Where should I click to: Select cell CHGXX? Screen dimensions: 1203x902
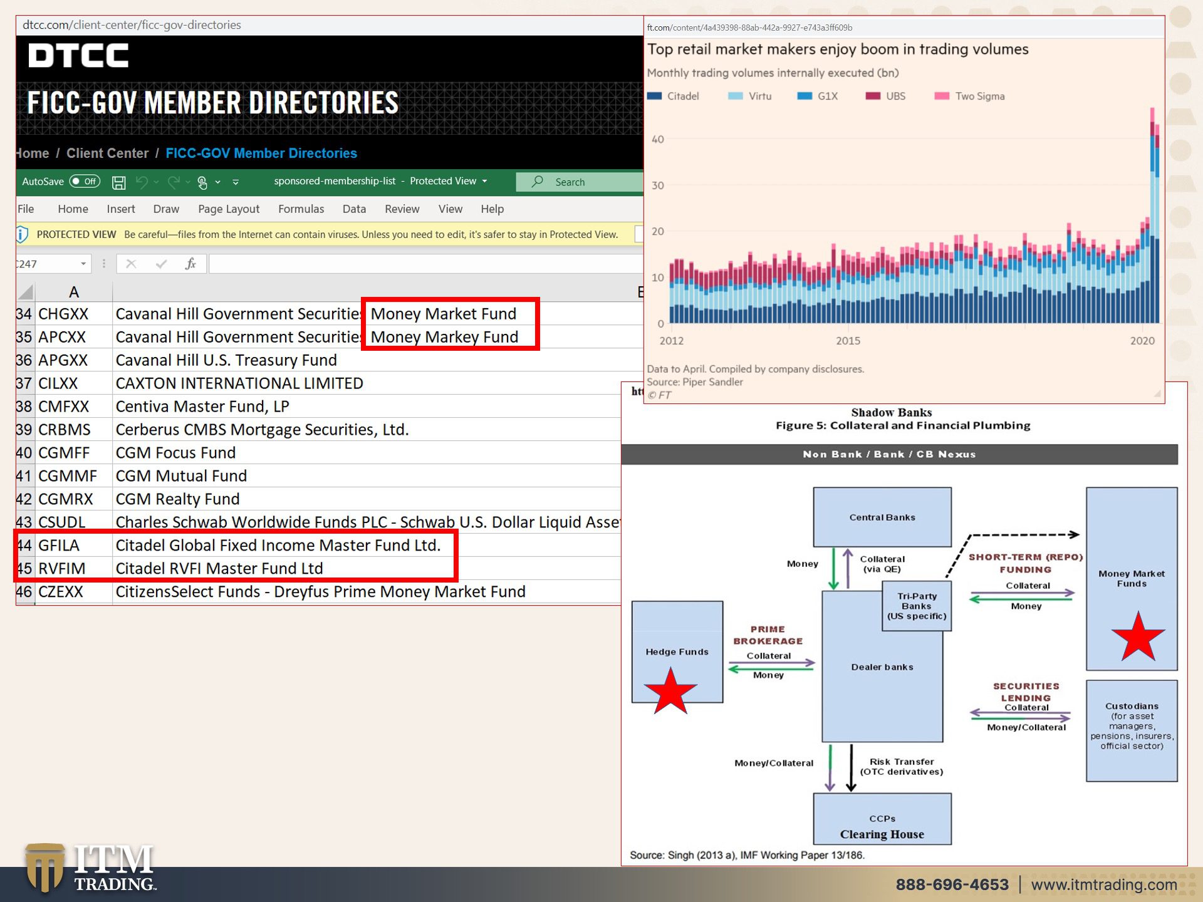74,314
